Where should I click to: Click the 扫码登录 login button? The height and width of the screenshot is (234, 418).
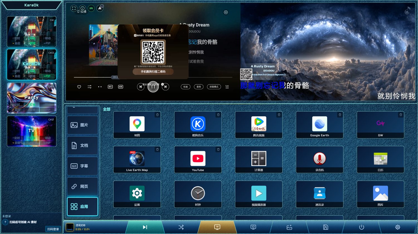pos(53,229)
